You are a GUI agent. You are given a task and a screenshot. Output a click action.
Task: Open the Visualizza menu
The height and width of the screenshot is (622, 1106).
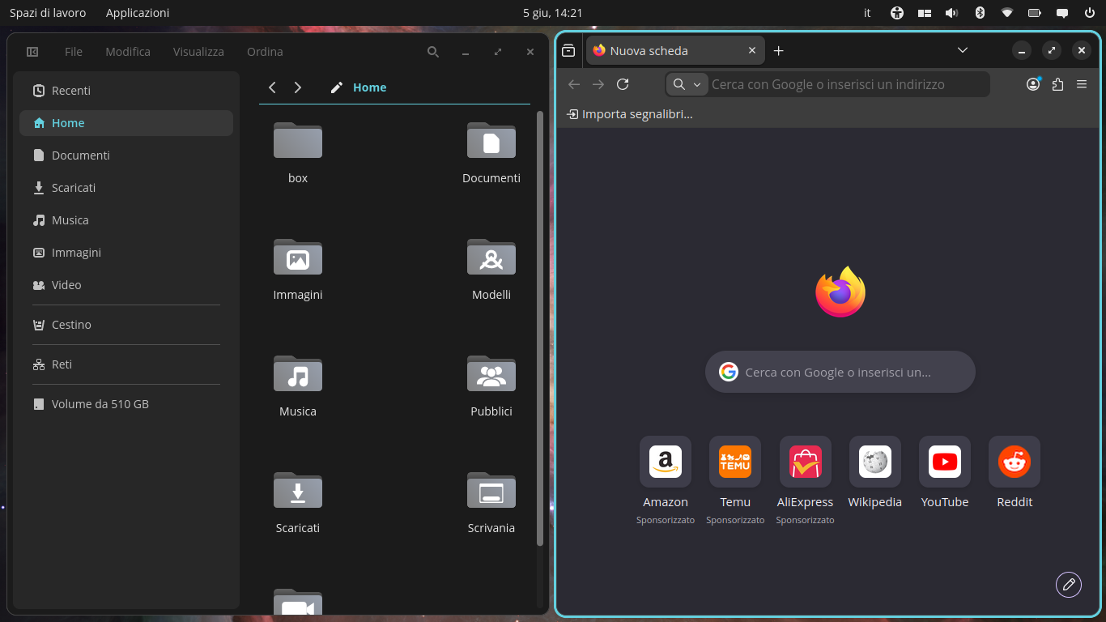point(198,52)
